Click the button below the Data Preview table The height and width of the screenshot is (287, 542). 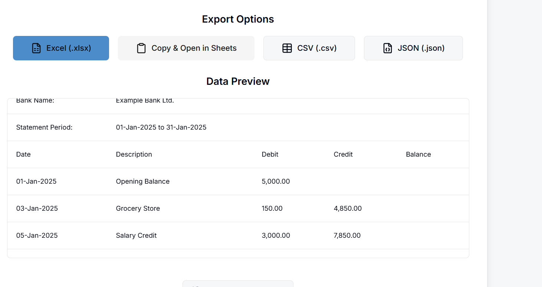pos(237,284)
